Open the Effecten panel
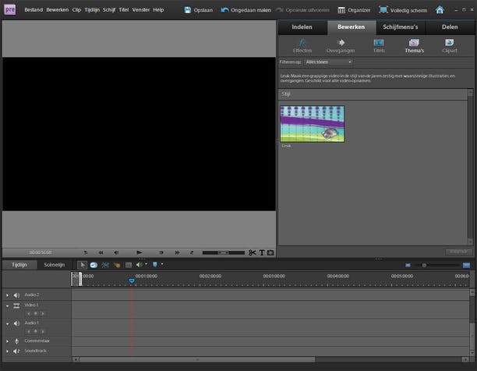 tap(302, 45)
